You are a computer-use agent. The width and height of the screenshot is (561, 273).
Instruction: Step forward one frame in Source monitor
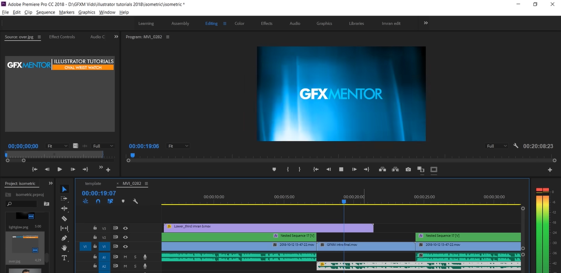[73, 169]
